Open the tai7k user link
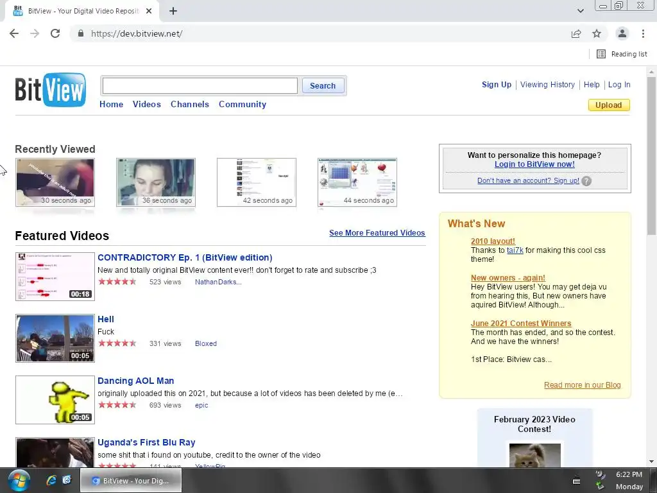Viewport: 657px width, 493px height. (x=515, y=250)
